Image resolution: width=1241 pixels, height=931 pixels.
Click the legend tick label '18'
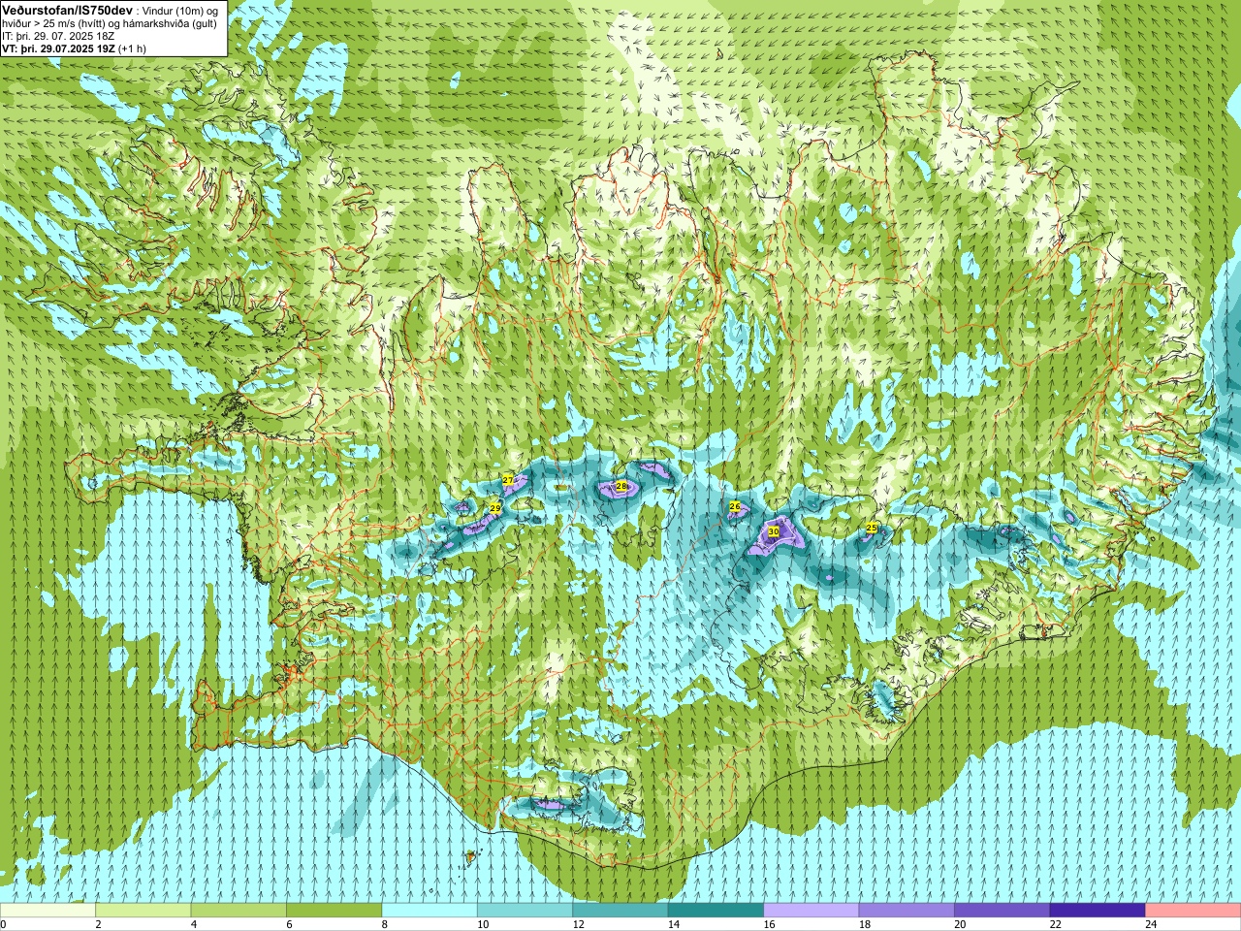click(x=865, y=924)
